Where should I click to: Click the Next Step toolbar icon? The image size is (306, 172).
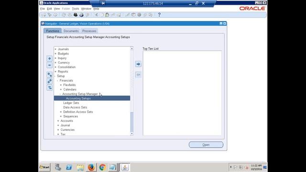[x=70, y=15]
